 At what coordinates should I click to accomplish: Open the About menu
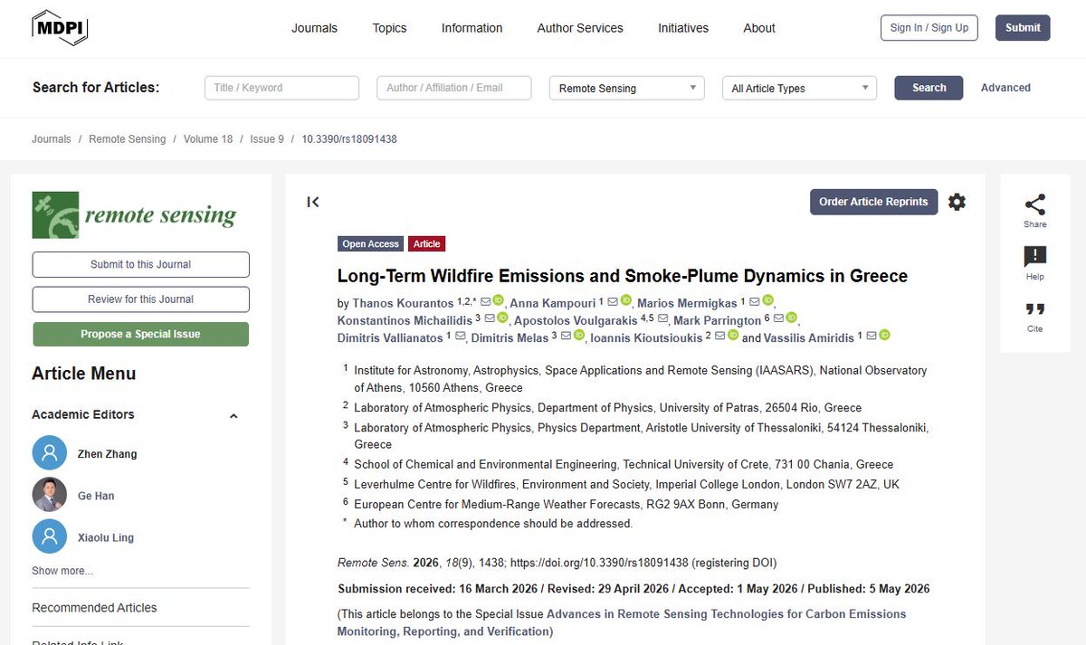click(759, 28)
